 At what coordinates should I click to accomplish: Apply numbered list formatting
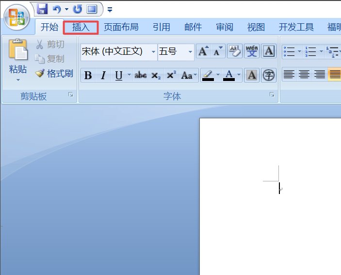(x=310, y=52)
